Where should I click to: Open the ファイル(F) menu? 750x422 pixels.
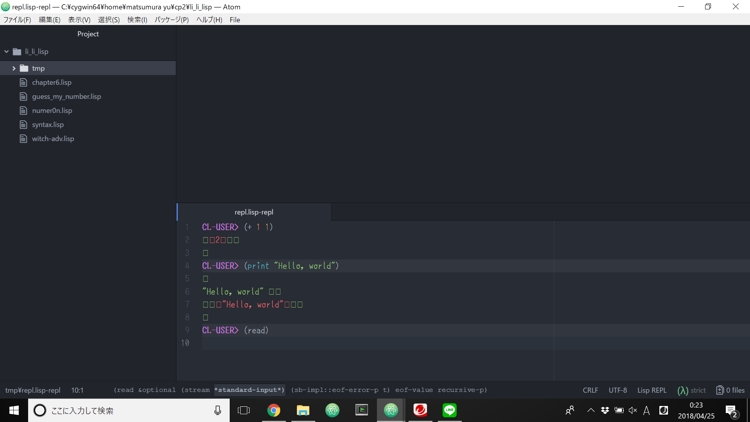(17, 20)
